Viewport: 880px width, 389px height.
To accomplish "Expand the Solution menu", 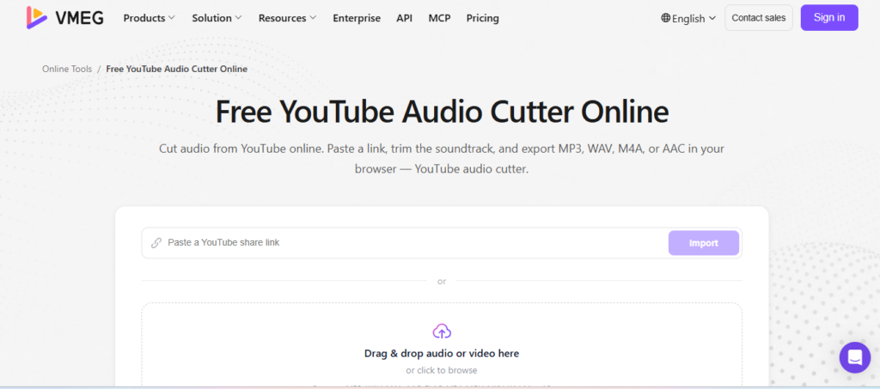I will [x=217, y=18].
